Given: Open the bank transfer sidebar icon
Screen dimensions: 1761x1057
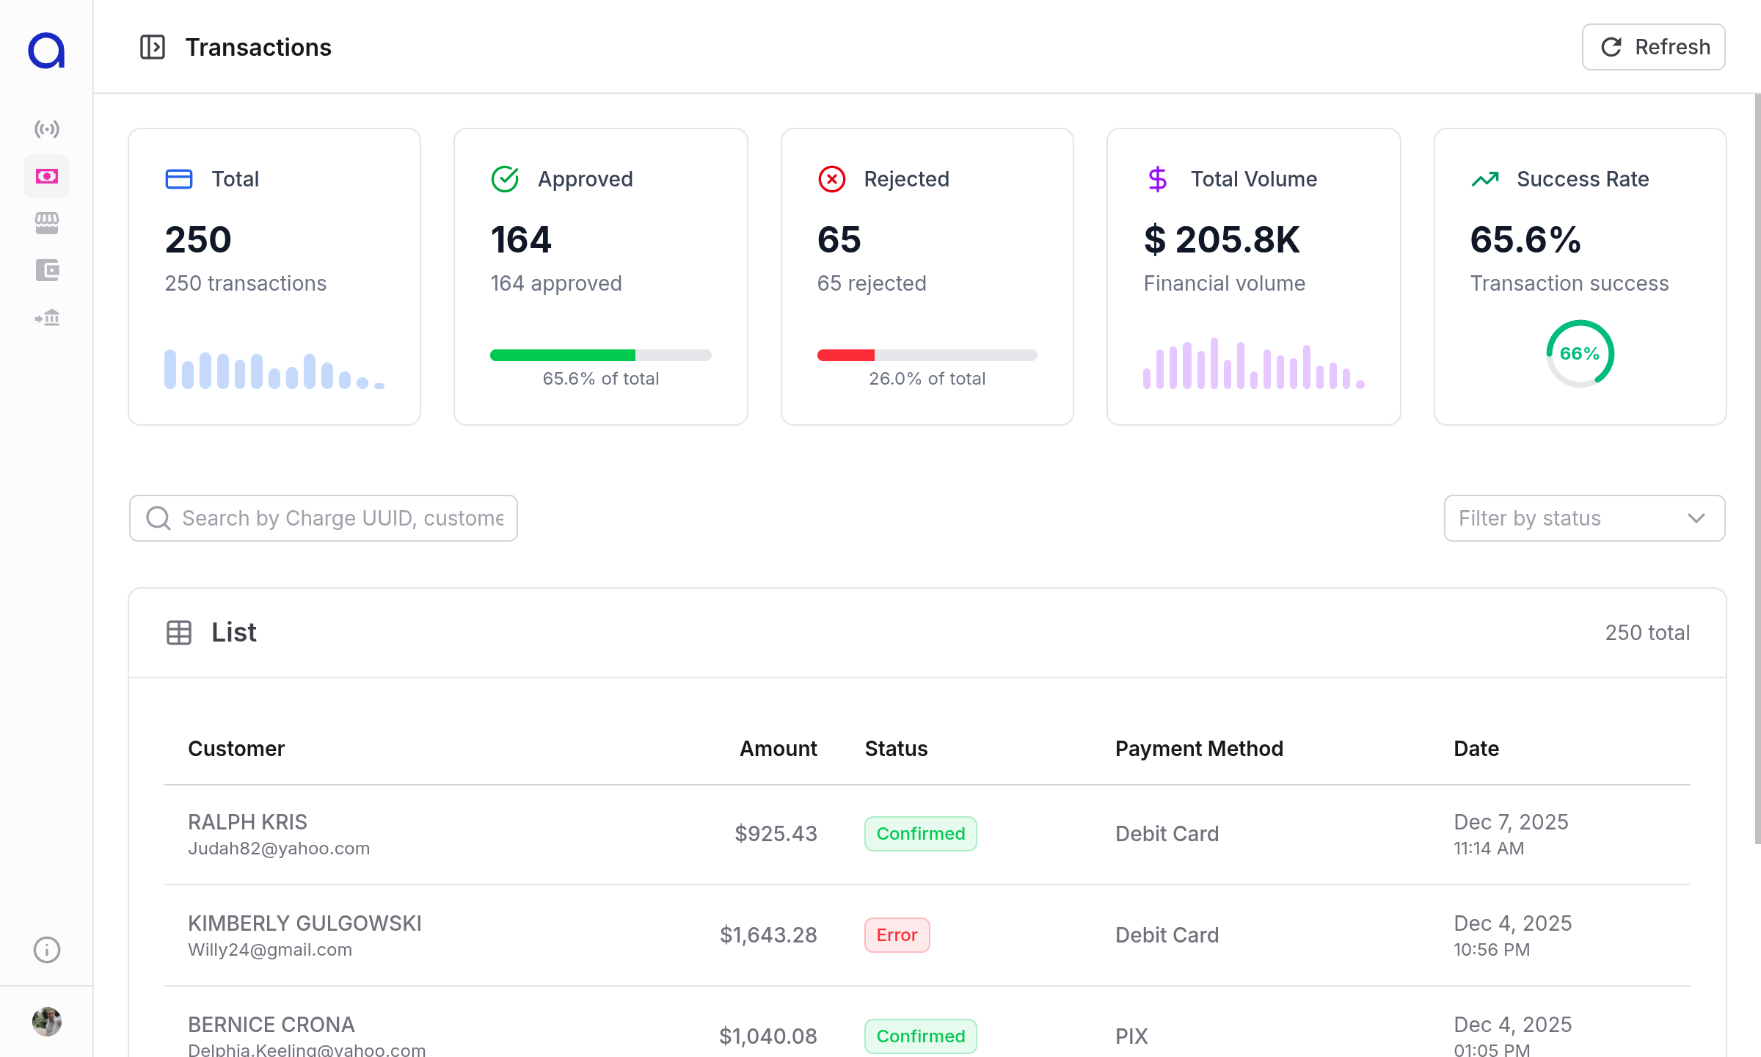Looking at the screenshot, I should (x=46, y=318).
